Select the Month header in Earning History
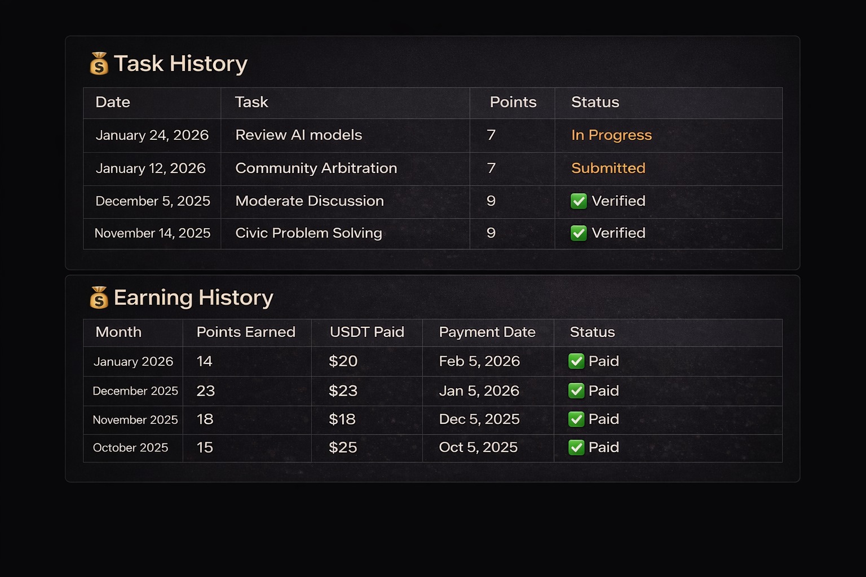 (118, 332)
